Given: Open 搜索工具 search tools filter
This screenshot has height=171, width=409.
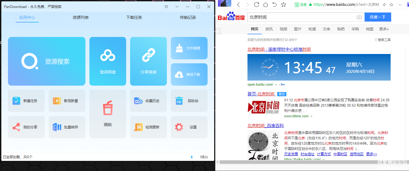Looking at the screenshot, I should coord(382,40).
